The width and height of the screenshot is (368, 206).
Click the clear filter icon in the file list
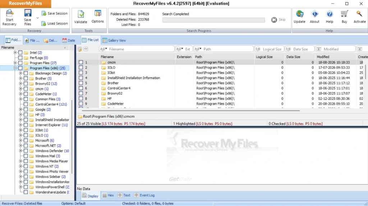tap(80, 49)
